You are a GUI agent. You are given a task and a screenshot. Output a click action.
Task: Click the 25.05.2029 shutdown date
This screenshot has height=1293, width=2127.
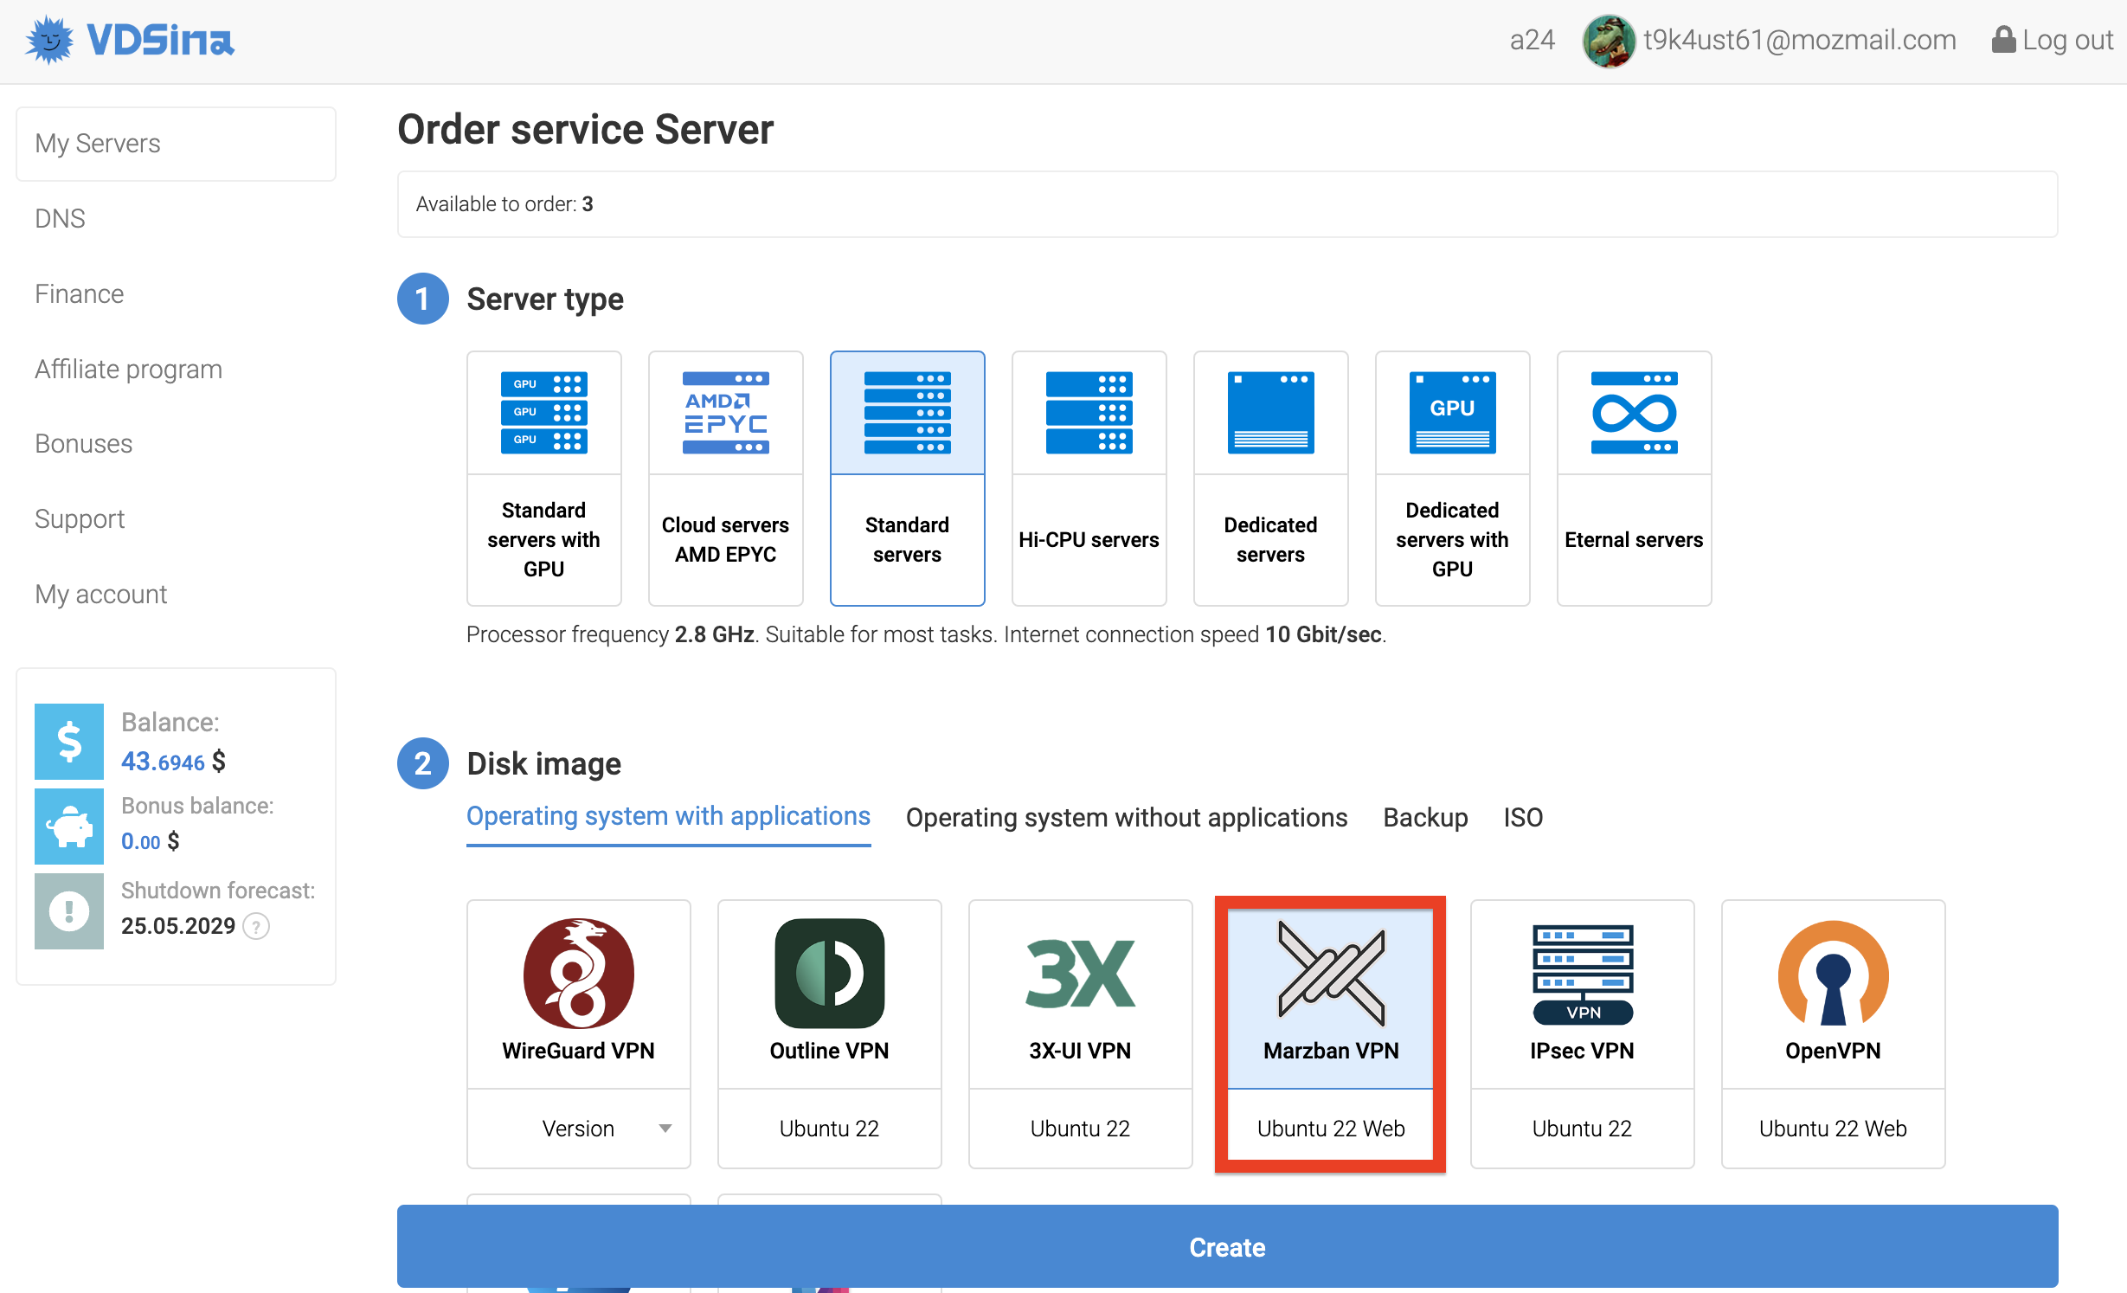[x=178, y=926]
